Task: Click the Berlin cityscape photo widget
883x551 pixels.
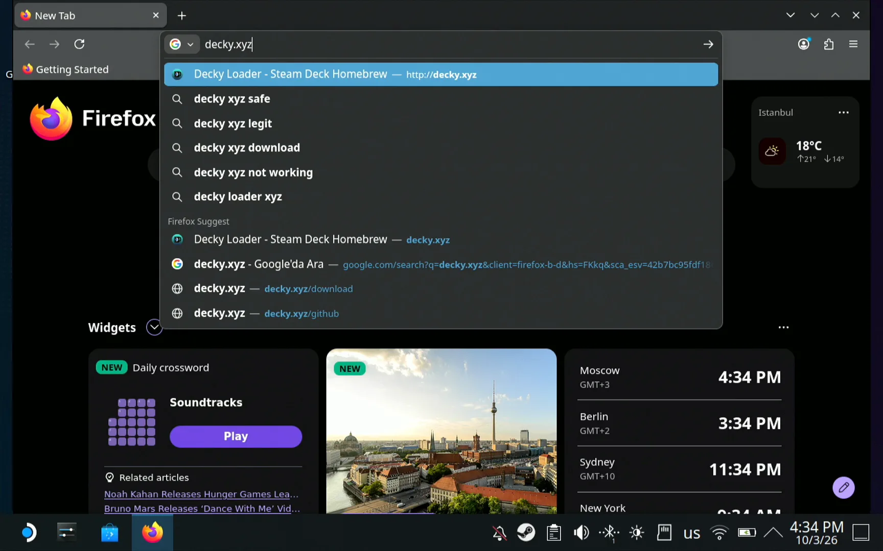Action: [441, 431]
